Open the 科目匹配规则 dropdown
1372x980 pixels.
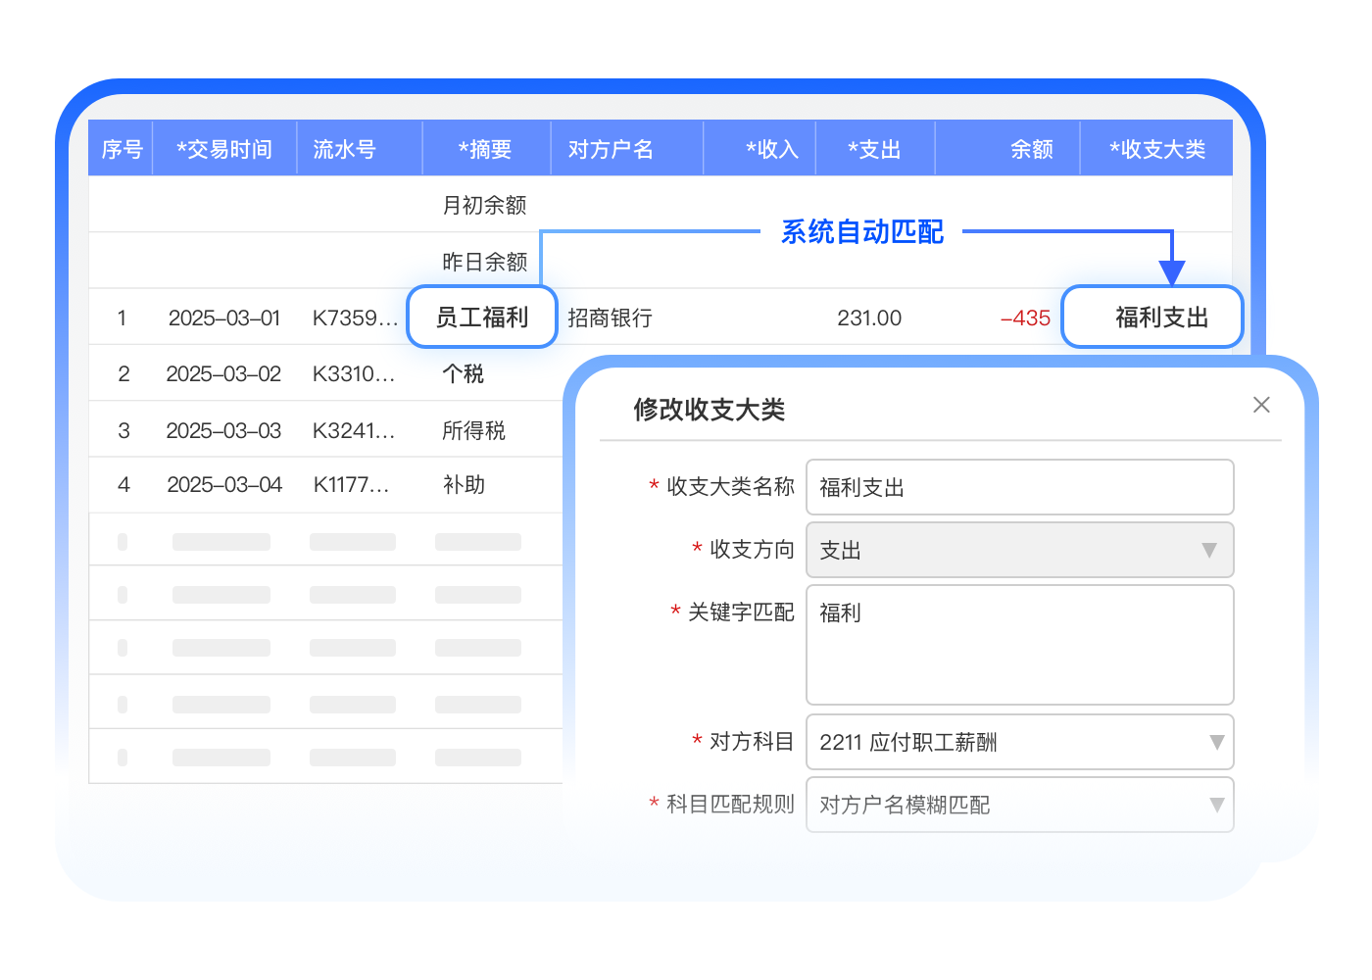tap(1019, 805)
